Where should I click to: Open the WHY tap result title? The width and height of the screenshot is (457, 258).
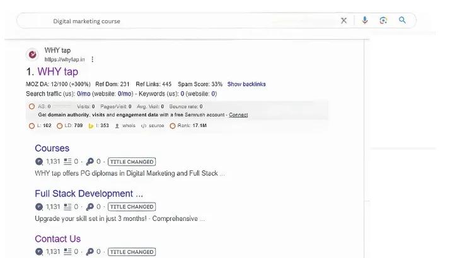coord(58,72)
